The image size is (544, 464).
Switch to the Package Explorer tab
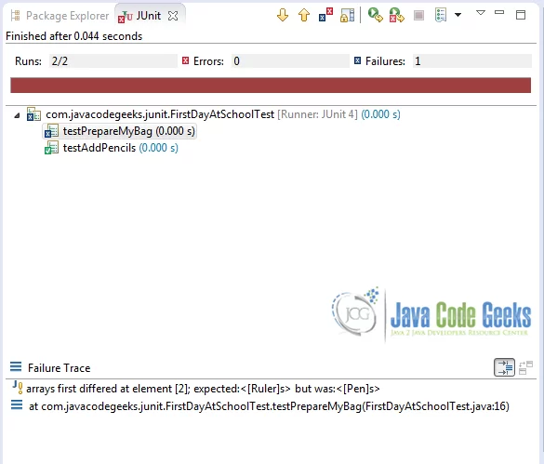coord(60,16)
